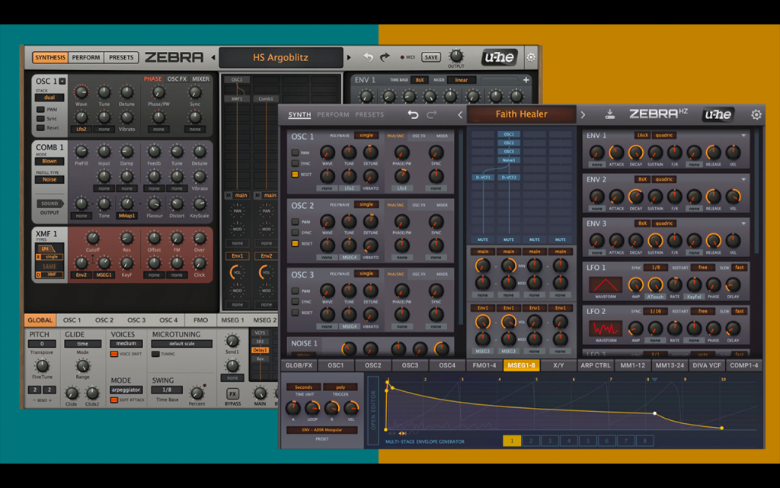The height and width of the screenshot is (488, 780).
Task: Toggle RESET checkbox in ZebraHZ OSC 2
Action: (295, 243)
